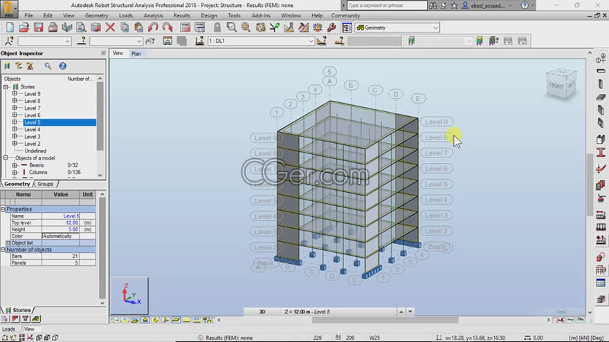Open the Analysis menu

click(x=153, y=15)
